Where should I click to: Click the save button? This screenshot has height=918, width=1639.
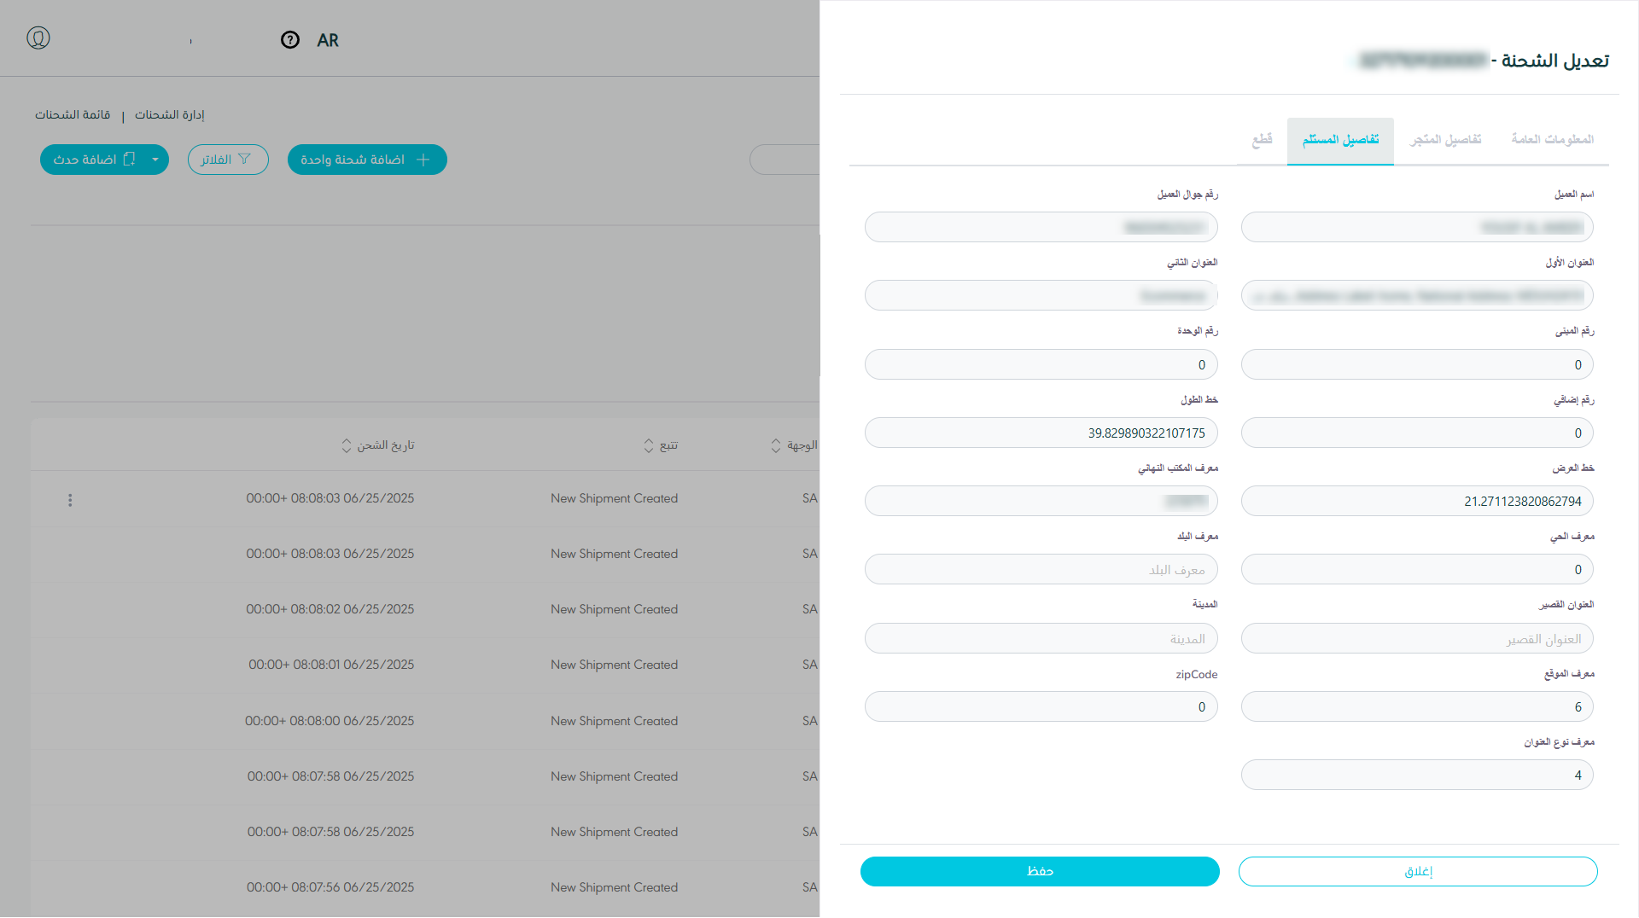1040,871
